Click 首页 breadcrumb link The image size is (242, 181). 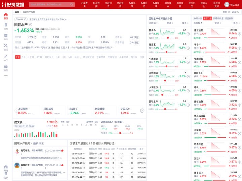17,12
